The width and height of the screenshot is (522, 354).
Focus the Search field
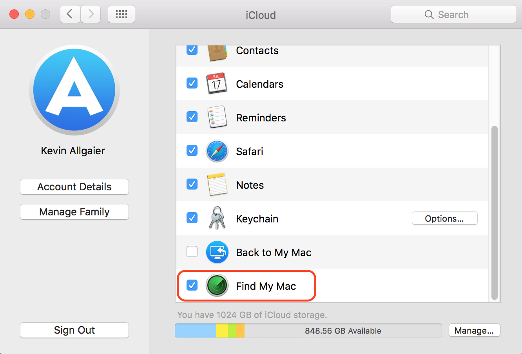[x=454, y=14]
